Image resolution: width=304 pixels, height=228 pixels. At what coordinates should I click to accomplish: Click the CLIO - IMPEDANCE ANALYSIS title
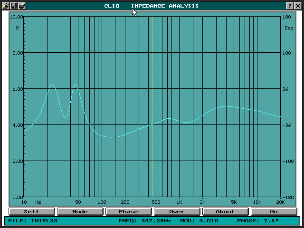click(152, 6)
